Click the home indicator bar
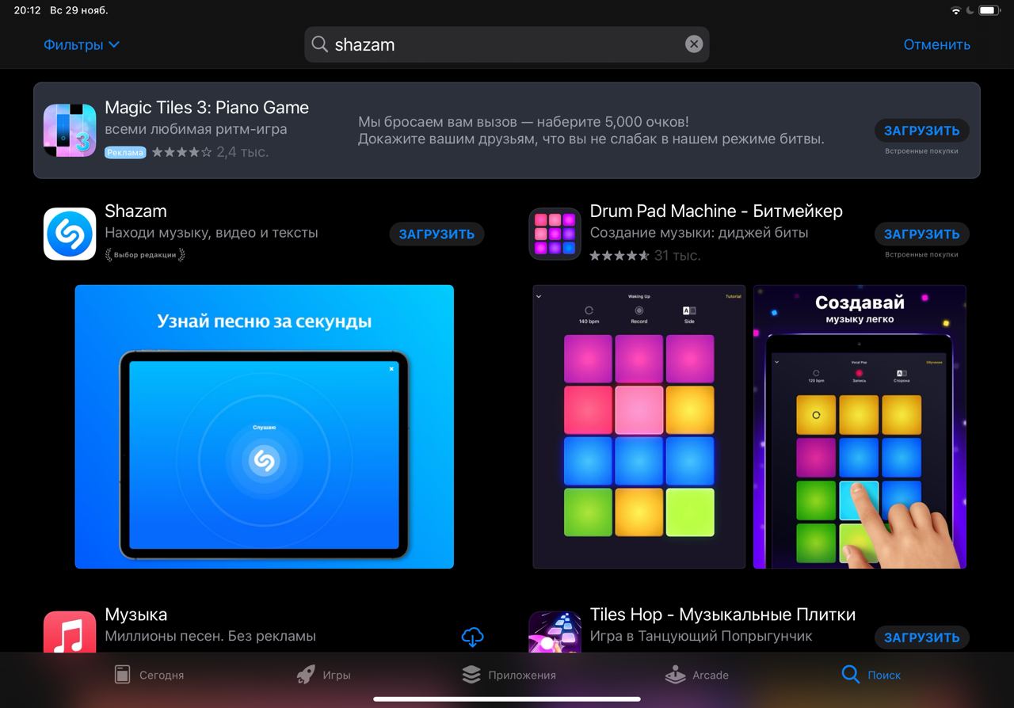This screenshot has width=1014, height=708. (x=507, y=699)
